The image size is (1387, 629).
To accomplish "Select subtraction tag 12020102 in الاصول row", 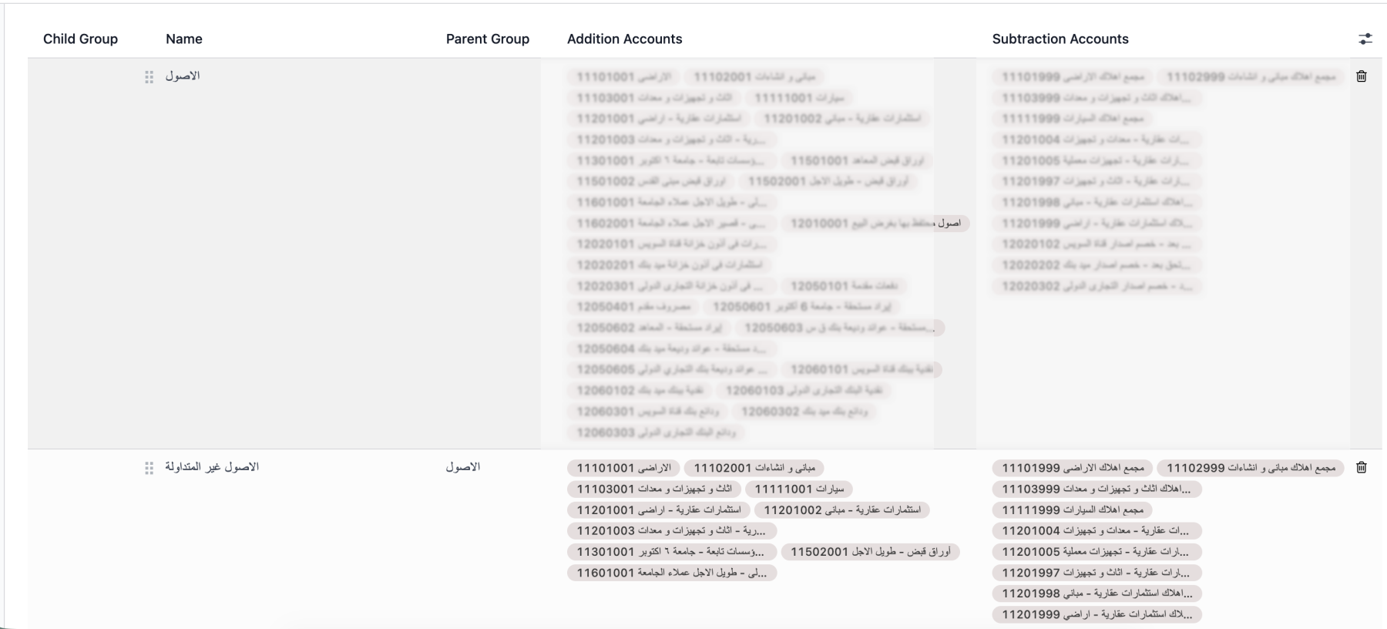I will (1097, 244).
